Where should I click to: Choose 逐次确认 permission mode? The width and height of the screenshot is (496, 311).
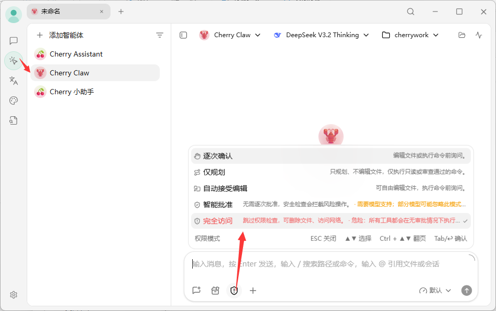(331, 156)
